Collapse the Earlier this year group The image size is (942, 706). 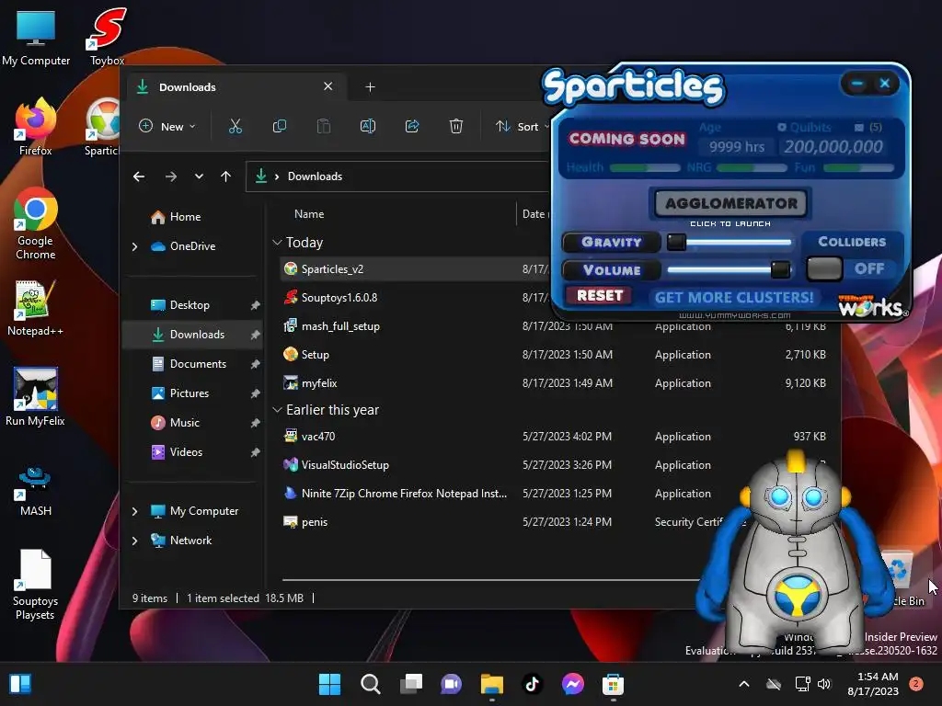click(277, 410)
